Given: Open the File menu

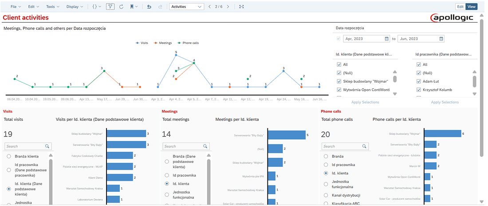Looking at the screenshot, I should pos(15,7).
